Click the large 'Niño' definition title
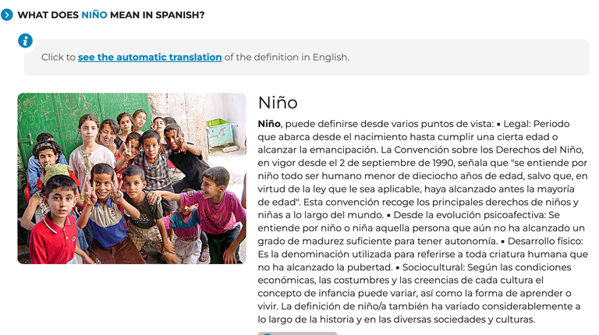The image size is (599, 335). (278, 103)
